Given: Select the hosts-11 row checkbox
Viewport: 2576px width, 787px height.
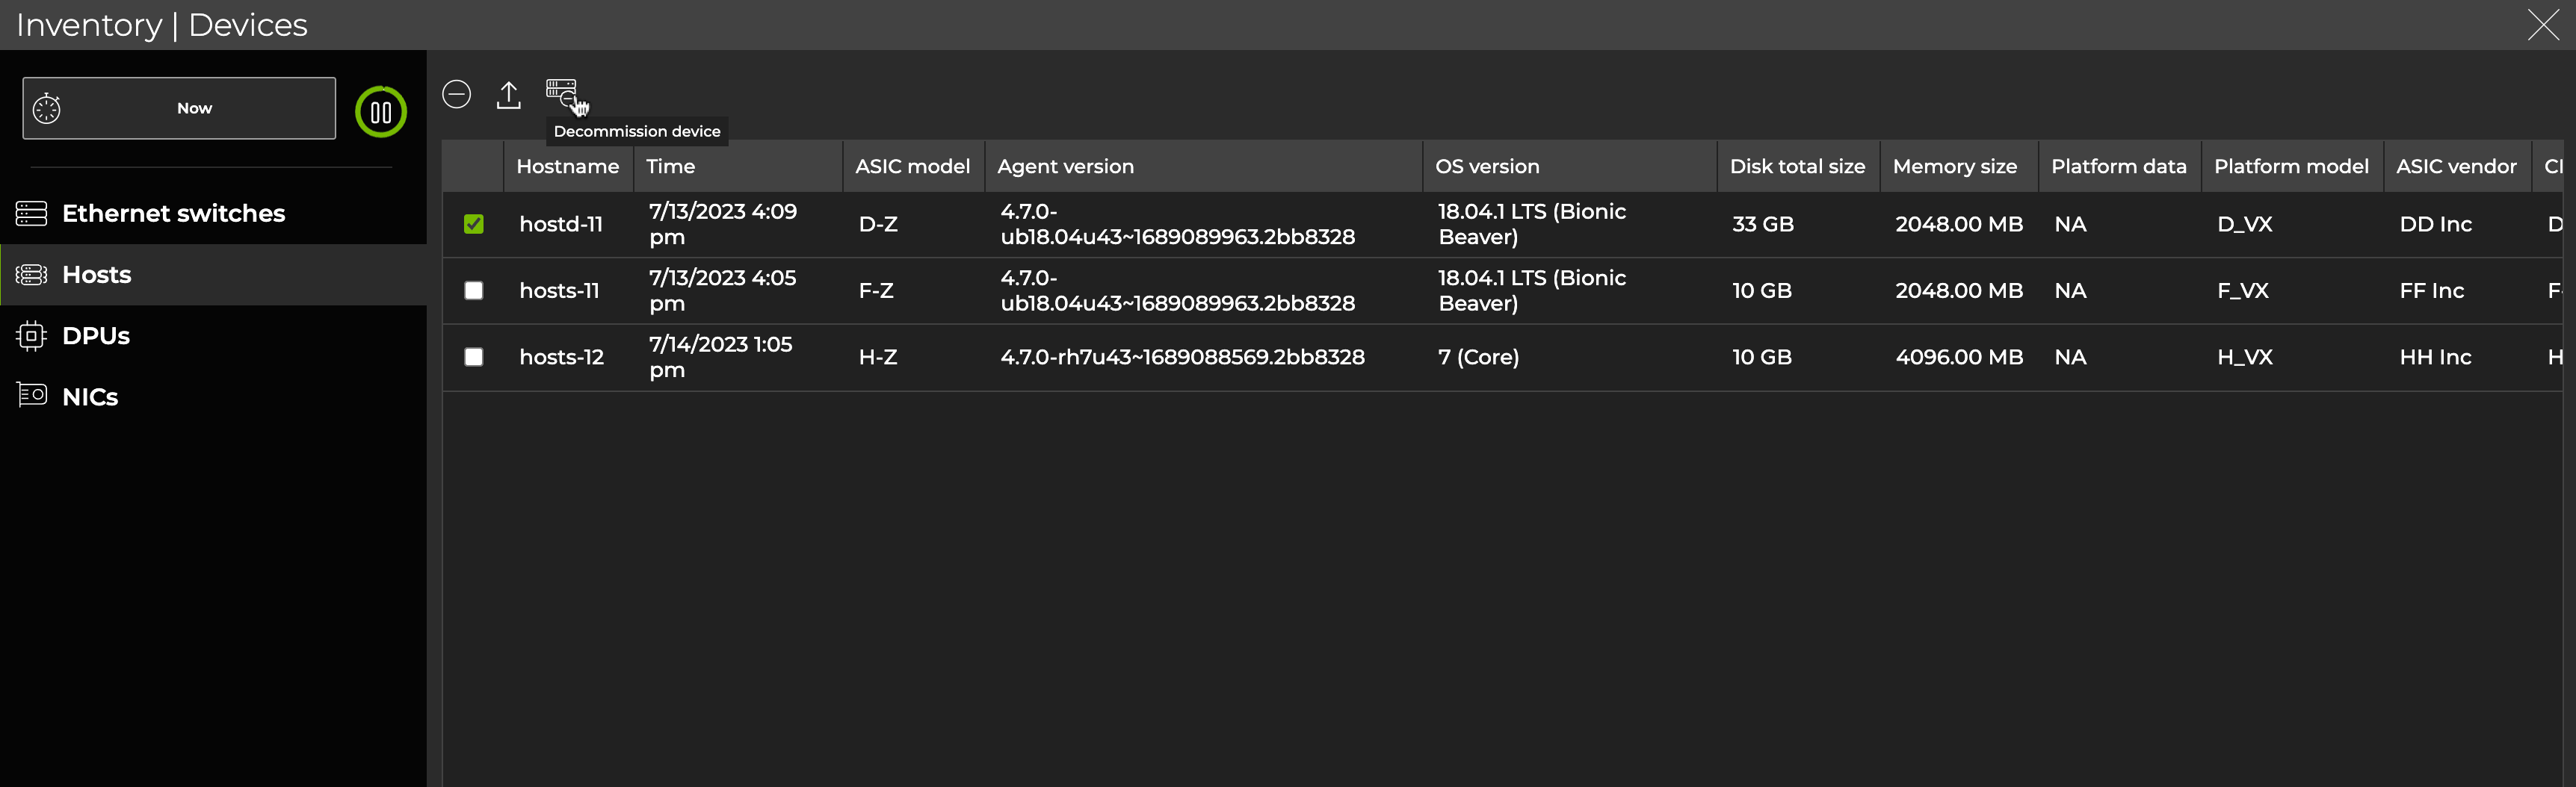Looking at the screenshot, I should 474,290.
